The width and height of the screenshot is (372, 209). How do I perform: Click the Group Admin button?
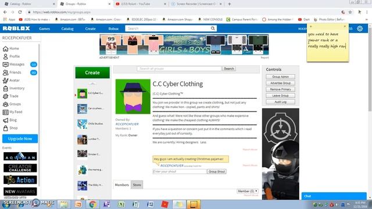[280, 77]
